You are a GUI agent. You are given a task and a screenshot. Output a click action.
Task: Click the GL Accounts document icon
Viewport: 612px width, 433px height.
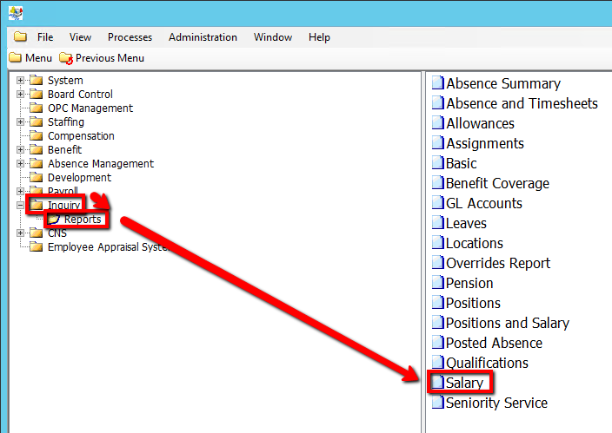[x=438, y=203]
